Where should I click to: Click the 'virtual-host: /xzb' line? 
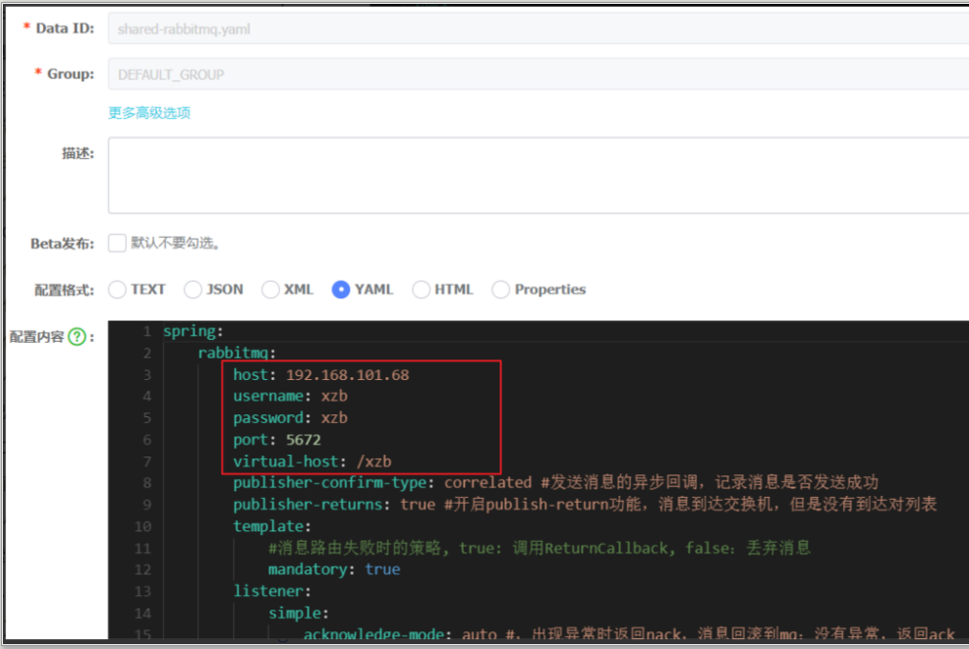click(313, 461)
